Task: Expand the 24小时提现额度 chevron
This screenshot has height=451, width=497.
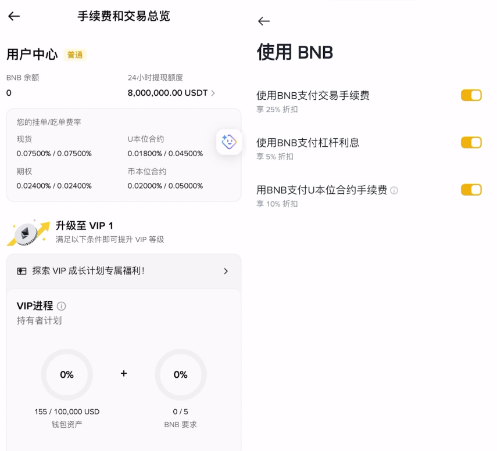Action: [213, 93]
